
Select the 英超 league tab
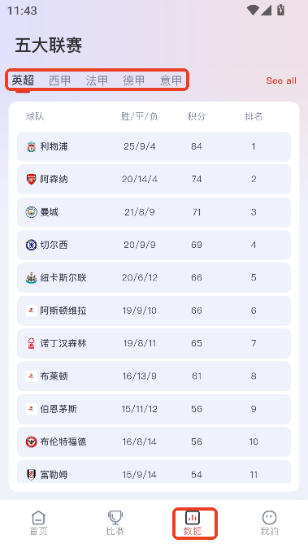tap(23, 80)
